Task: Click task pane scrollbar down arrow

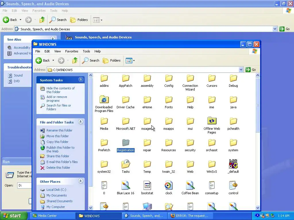Action: click(90, 208)
